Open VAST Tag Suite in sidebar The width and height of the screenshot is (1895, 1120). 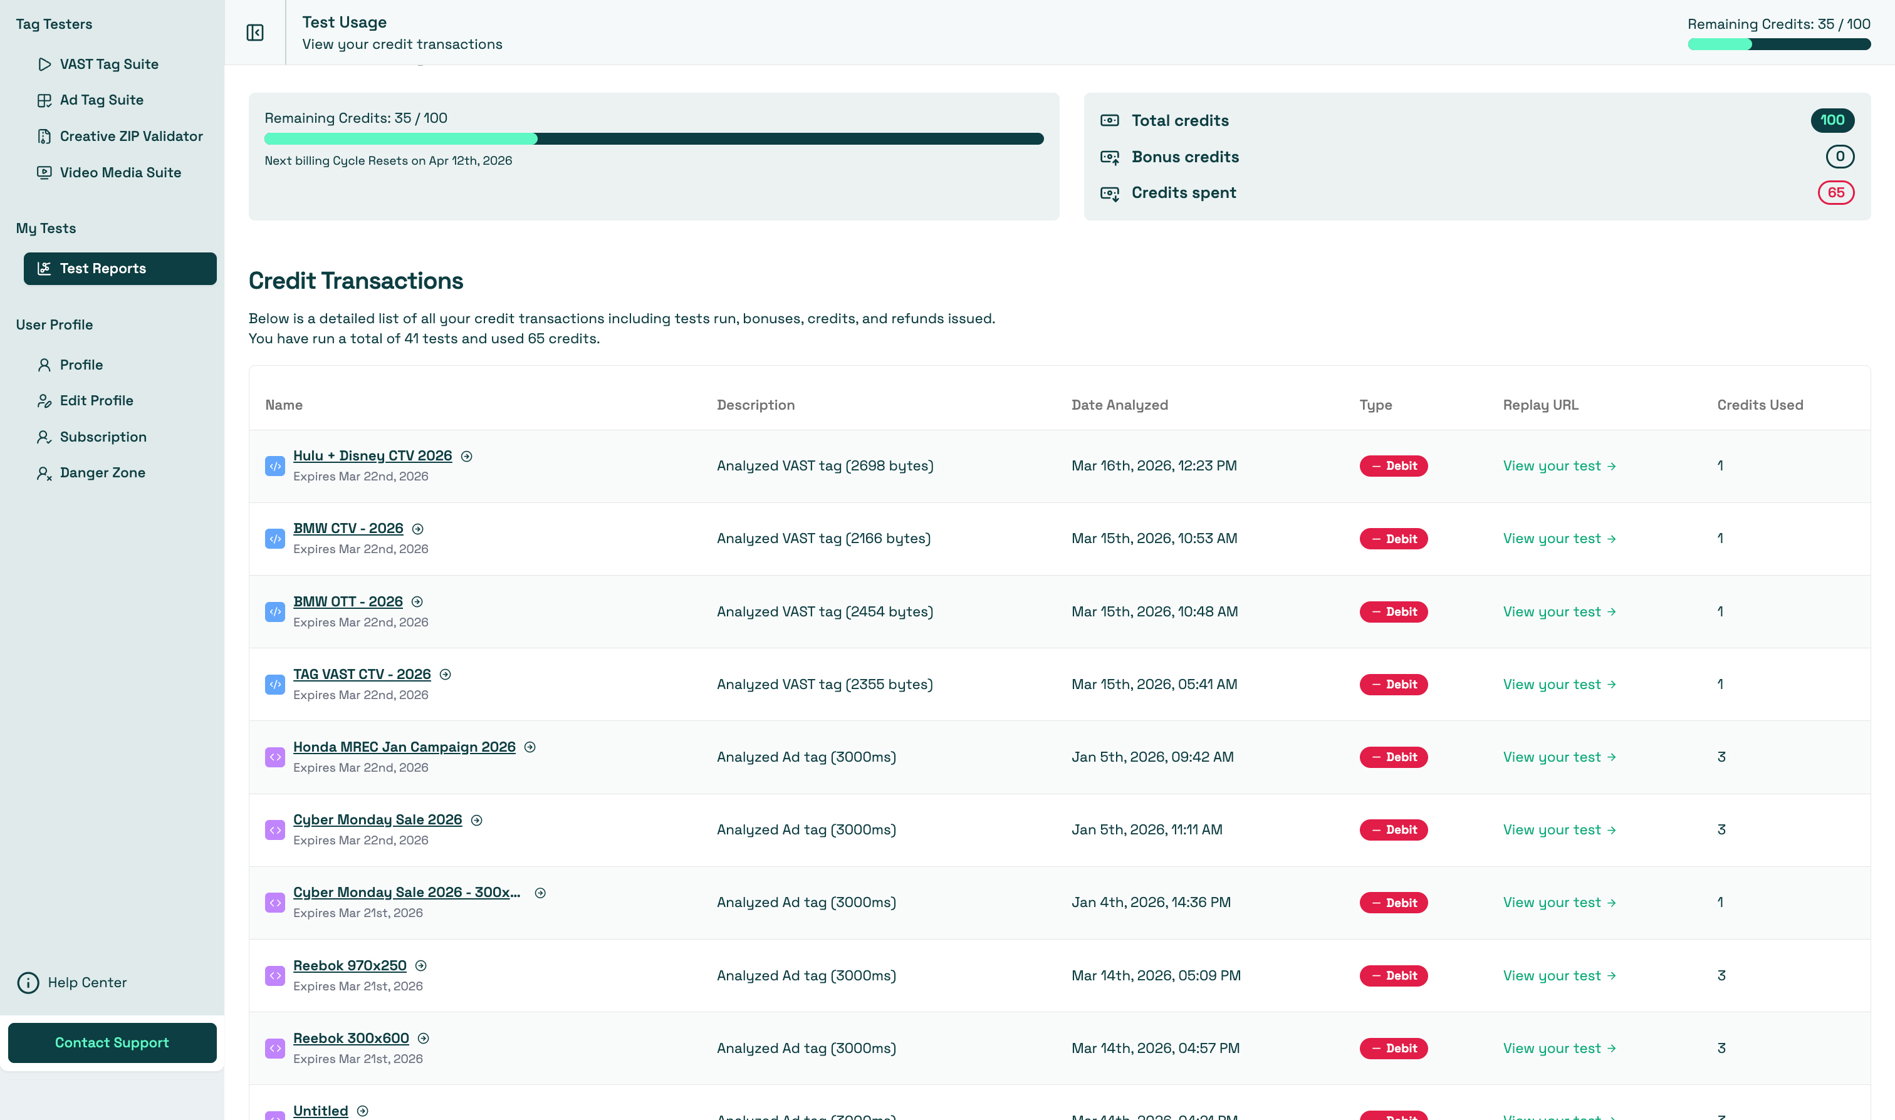pos(108,64)
